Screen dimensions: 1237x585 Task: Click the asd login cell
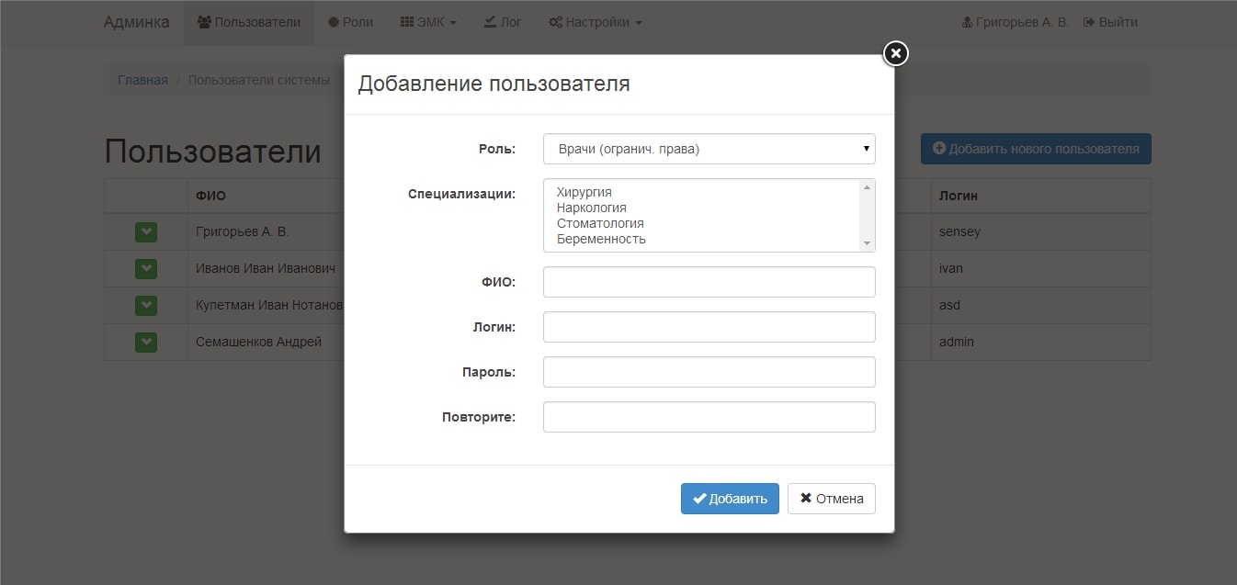coord(1040,306)
